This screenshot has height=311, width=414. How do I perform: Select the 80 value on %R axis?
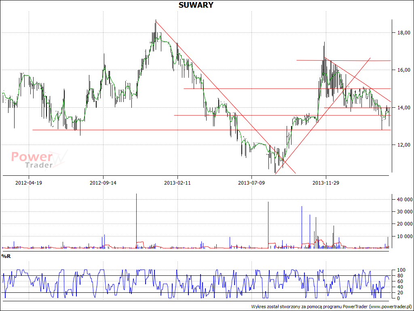click(400, 276)
